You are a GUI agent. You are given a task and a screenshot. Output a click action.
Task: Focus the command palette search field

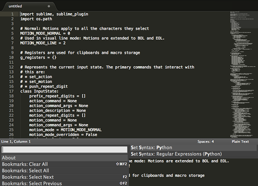tap(64, 150)
